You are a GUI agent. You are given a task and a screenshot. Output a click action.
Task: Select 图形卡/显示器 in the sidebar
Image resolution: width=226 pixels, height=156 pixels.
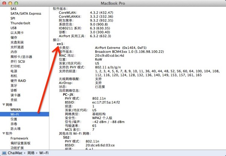coord(21,57)
